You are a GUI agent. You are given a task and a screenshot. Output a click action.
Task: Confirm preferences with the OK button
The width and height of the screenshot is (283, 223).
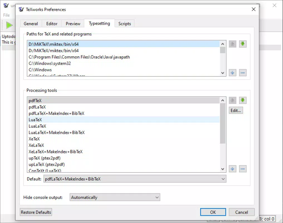213,212
